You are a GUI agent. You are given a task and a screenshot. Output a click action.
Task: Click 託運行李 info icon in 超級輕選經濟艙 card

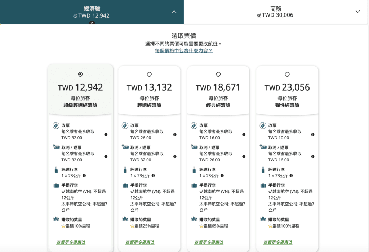pyautogui.click(x=84, y=175)
